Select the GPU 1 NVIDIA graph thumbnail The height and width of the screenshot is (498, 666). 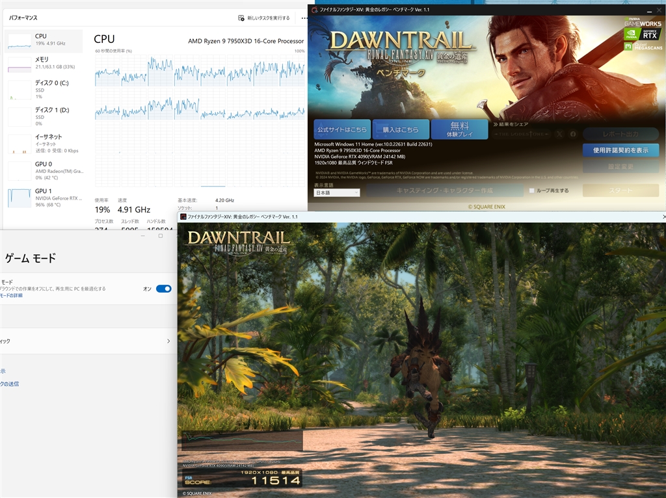coord(19,196)
